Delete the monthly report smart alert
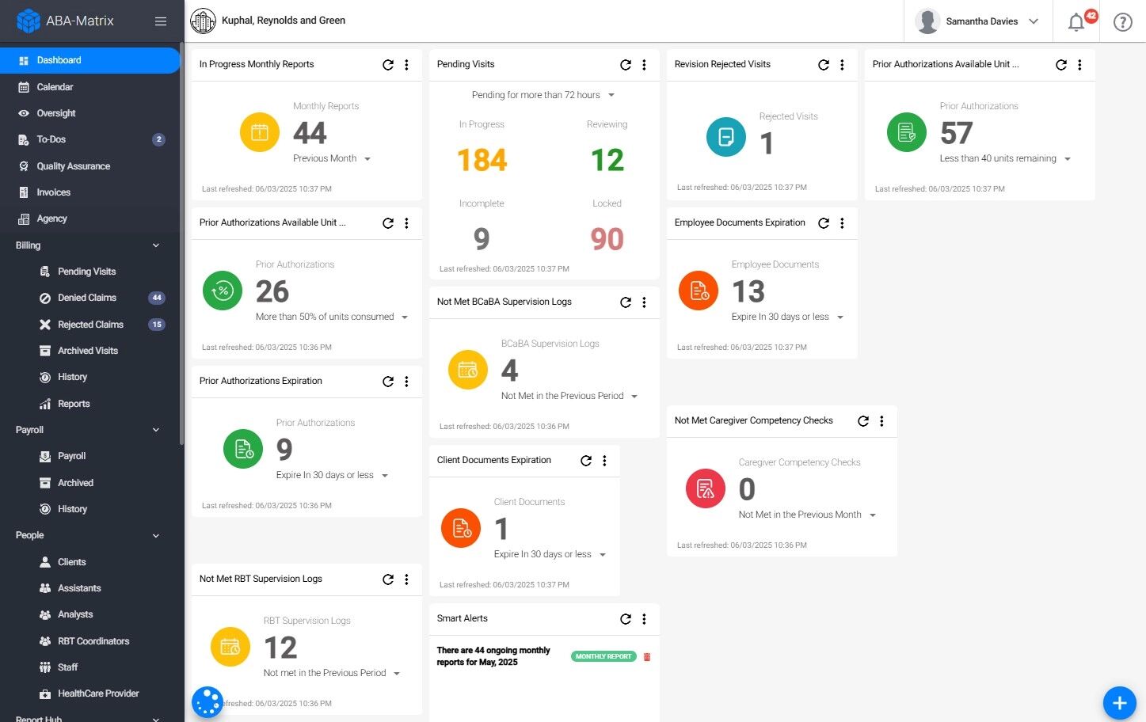Viewport: 1146px width, 722px height. coord(647,657)
